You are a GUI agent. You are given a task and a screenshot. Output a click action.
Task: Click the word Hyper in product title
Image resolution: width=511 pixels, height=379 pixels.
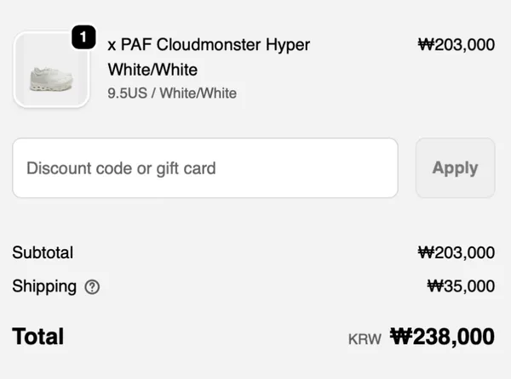(x=287, y=45)
